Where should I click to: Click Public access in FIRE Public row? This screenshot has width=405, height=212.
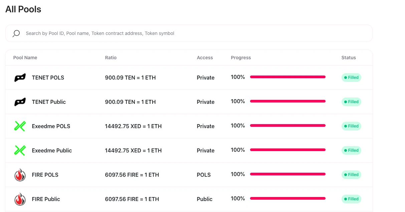tap(205, 199)
